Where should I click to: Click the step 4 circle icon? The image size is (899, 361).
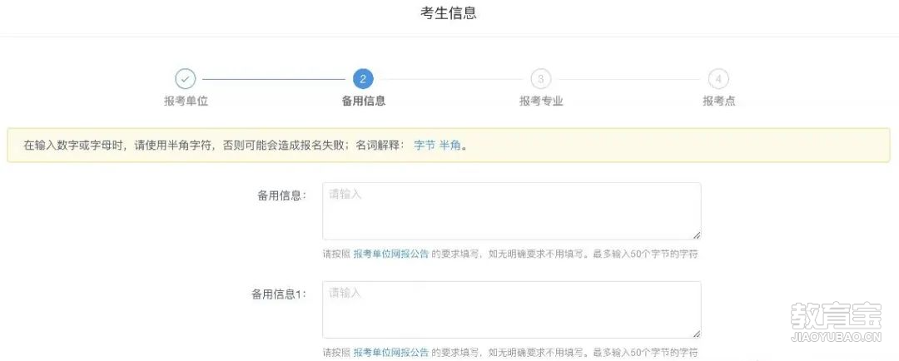pyautogui.click(x=718, y=79)
